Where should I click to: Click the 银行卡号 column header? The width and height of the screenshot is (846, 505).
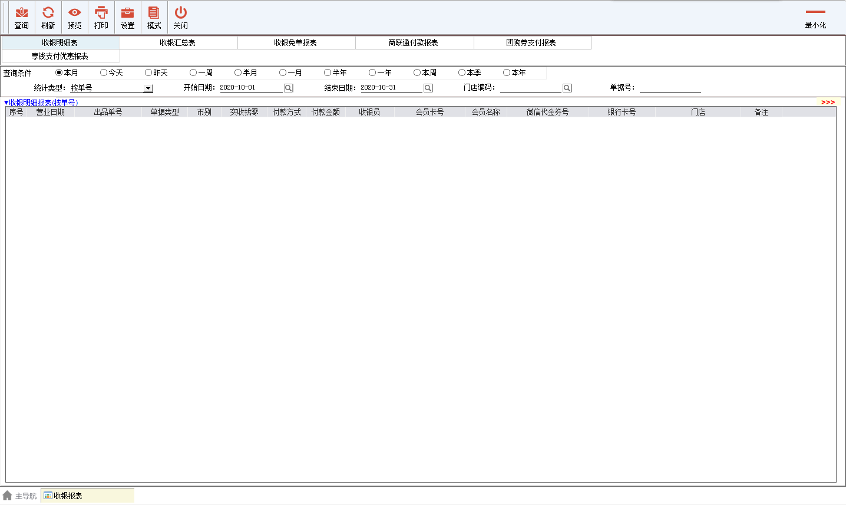[622, 112]
